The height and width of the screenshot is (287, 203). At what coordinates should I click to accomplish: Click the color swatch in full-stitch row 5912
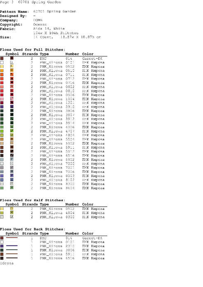point(2,152)
